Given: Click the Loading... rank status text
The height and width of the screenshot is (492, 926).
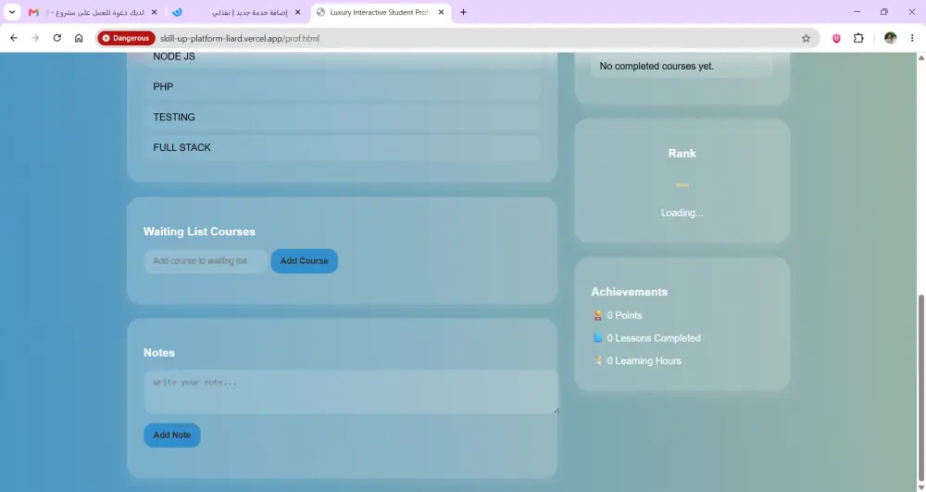Looking at the screenshot, I should pyautogui.click(x=682, y=212).
